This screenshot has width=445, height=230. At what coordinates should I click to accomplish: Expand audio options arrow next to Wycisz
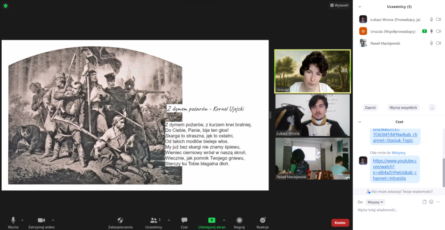point(22,220)
